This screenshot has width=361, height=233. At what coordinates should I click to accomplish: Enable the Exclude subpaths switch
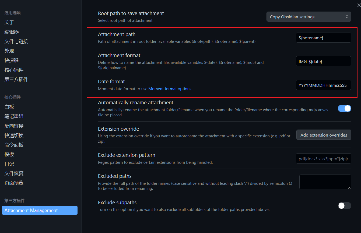pyautogui.click(x=344, y=206)
